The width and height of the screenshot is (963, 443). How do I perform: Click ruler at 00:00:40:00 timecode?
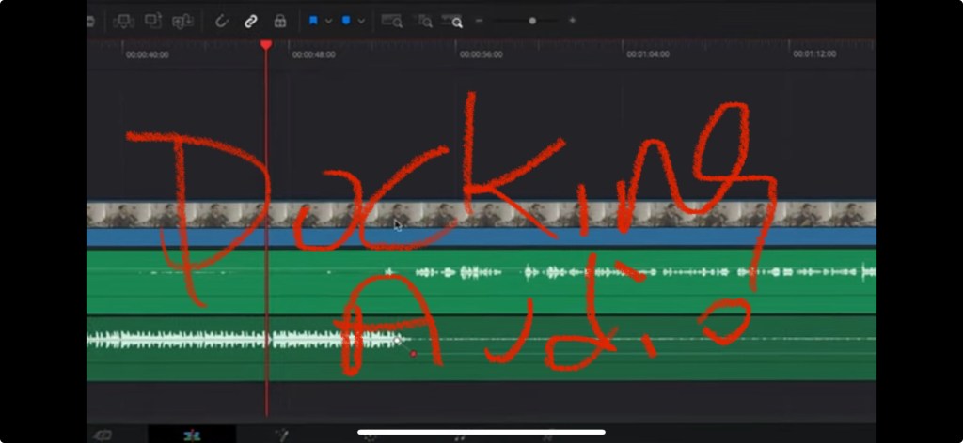click(x=148, y=54)
